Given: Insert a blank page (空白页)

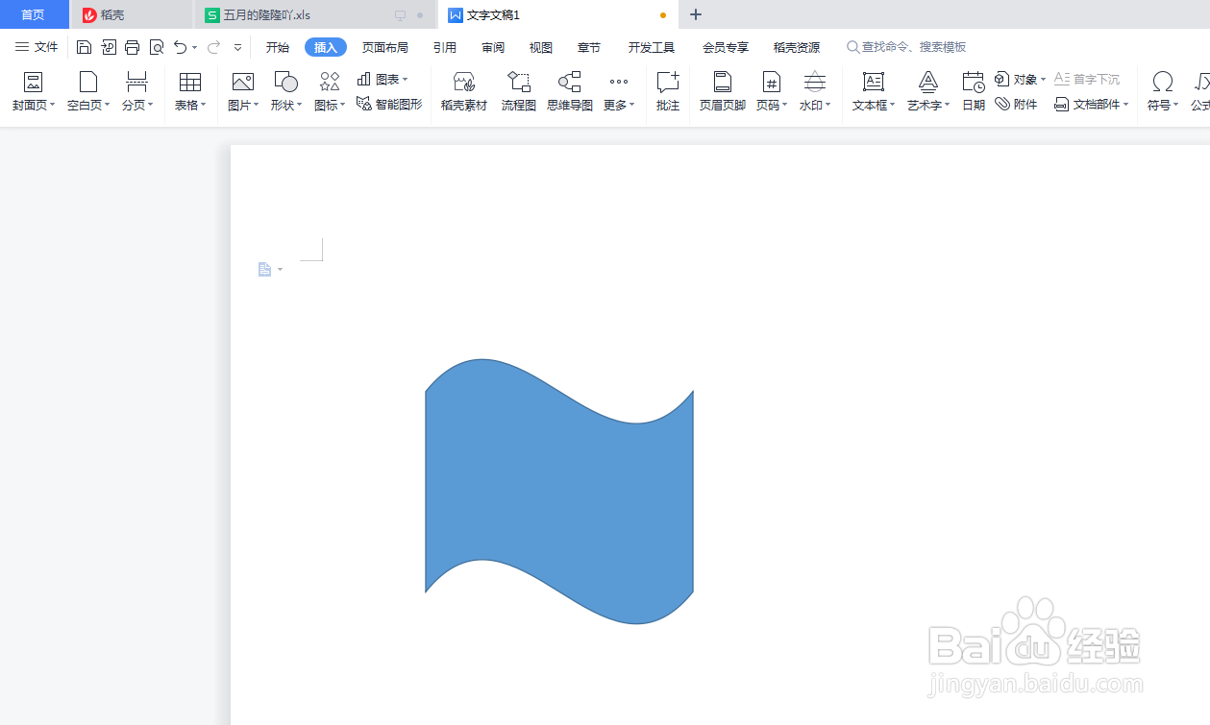Looking at the screenshot, I should [88, 92].
